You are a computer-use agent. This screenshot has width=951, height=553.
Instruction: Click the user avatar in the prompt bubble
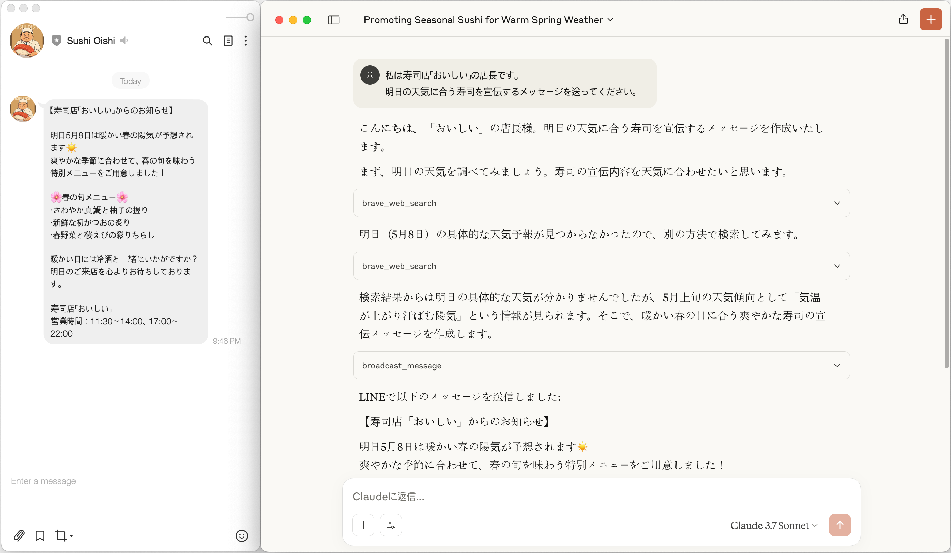pyautogui.click(x=370, y=75)
